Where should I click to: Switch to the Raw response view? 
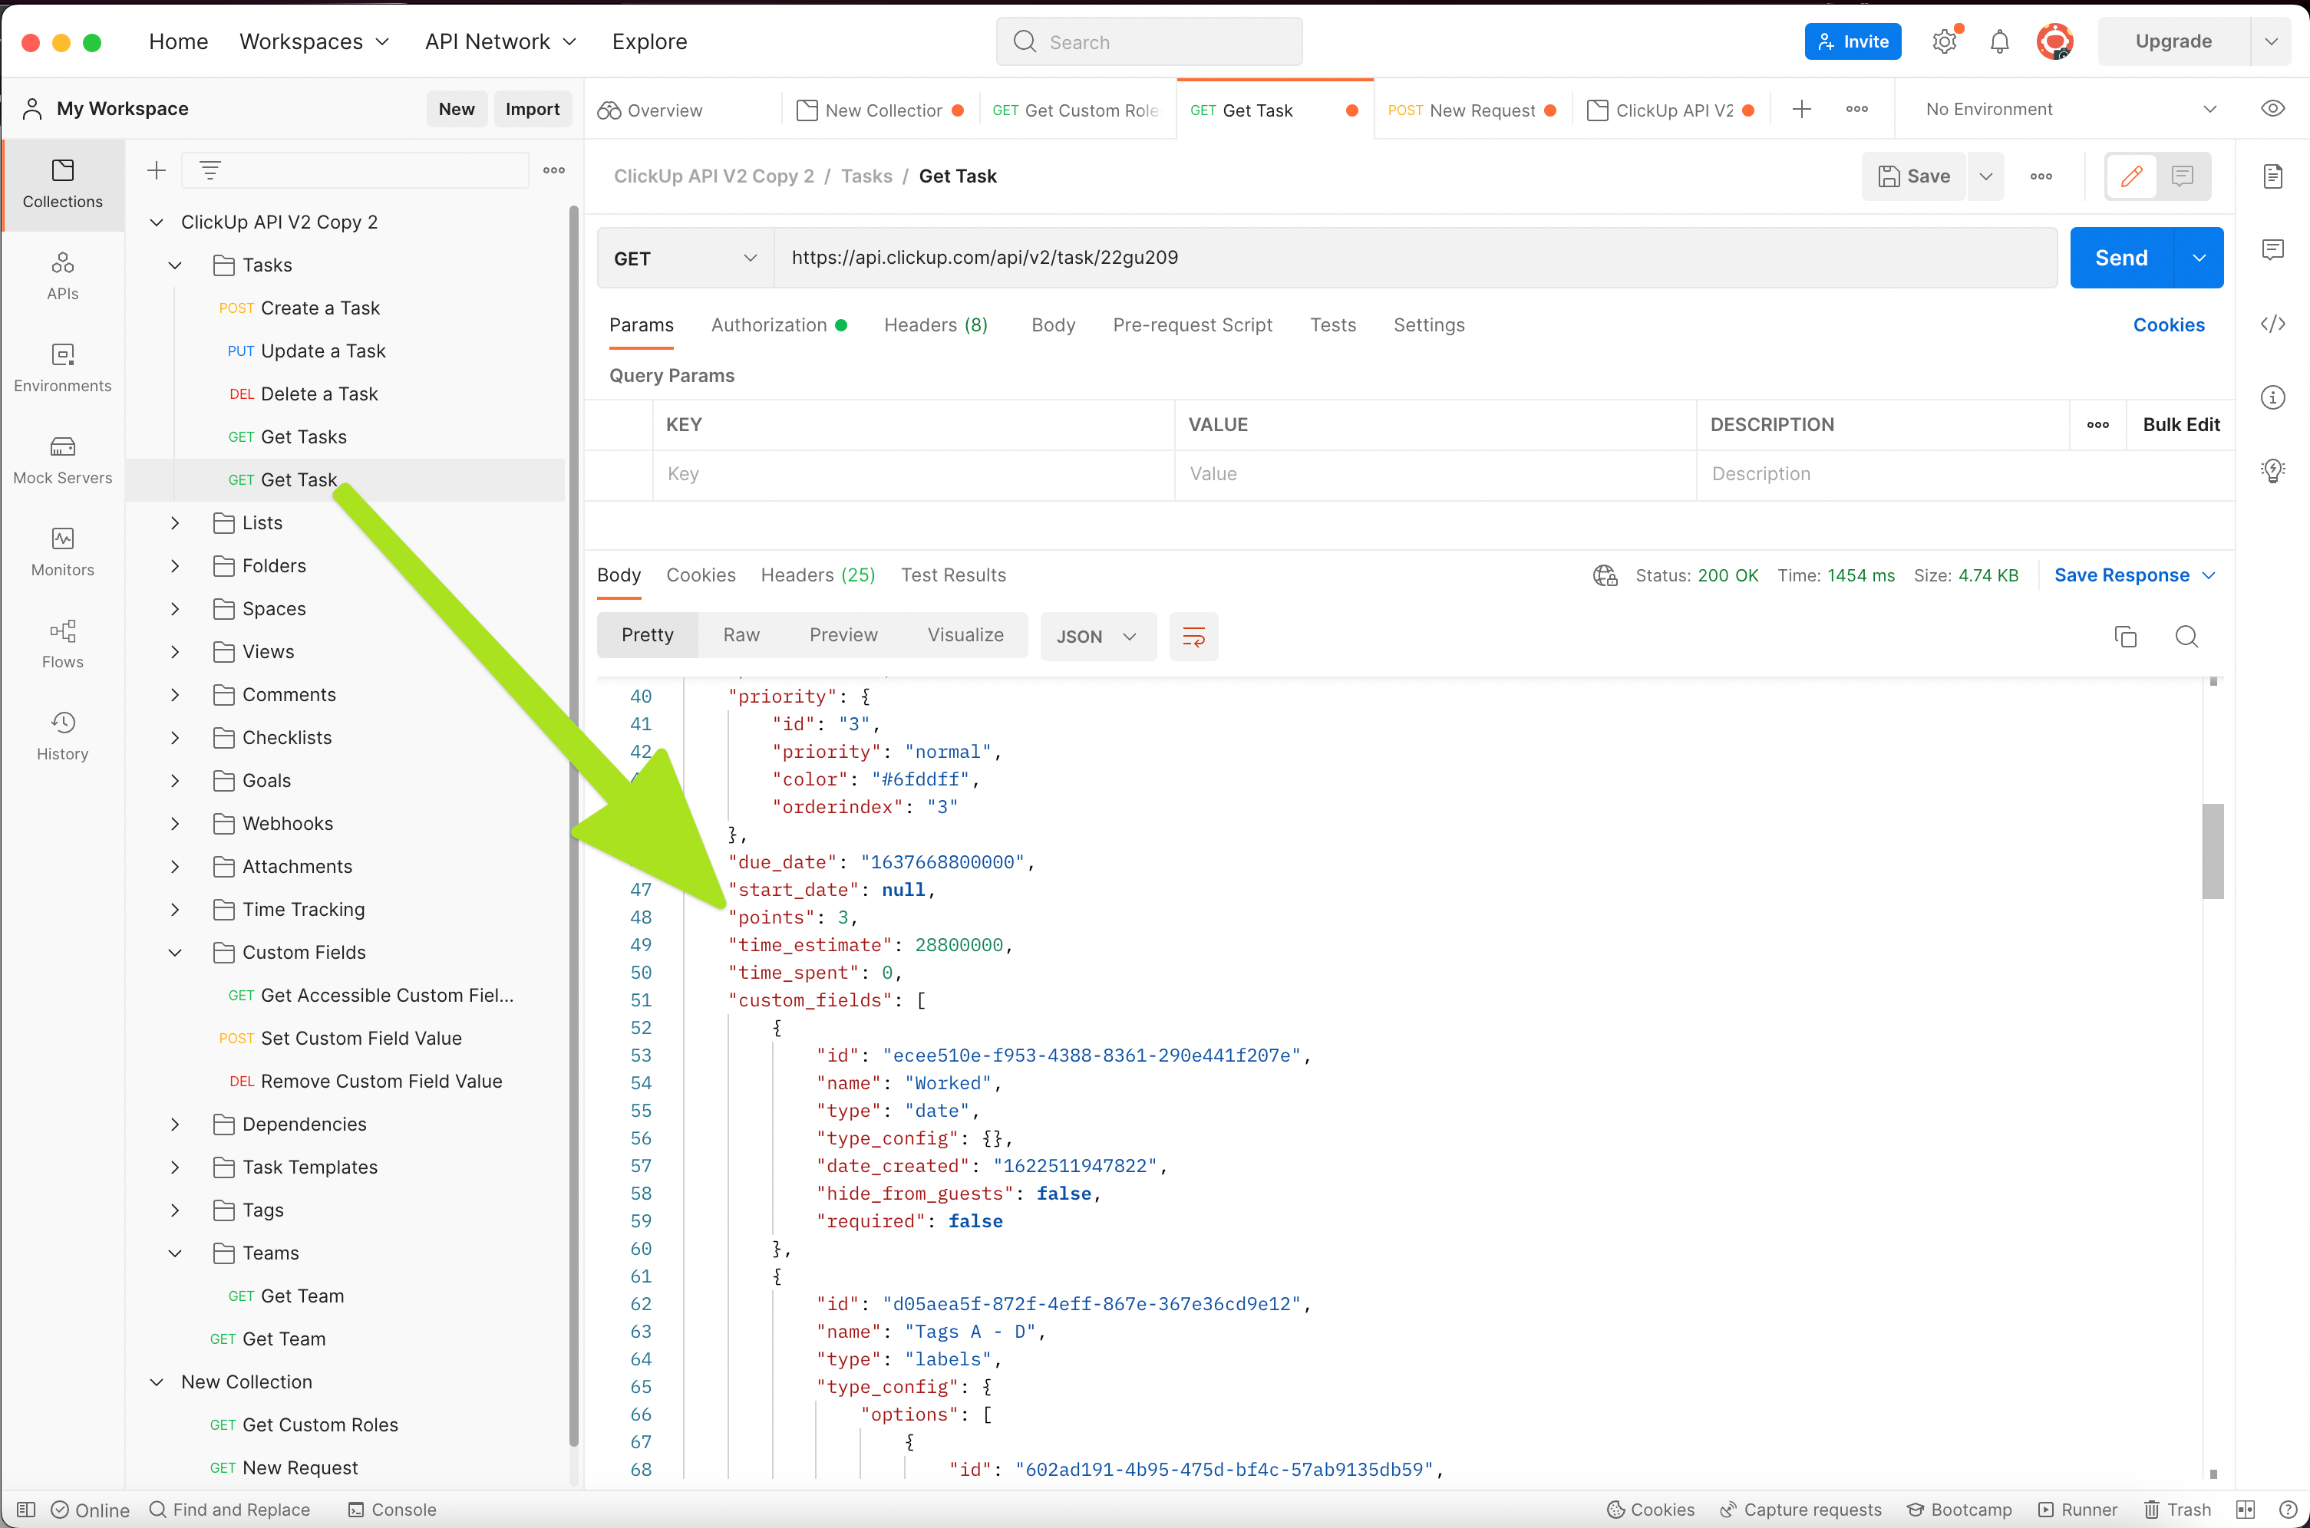coord(741,635)
